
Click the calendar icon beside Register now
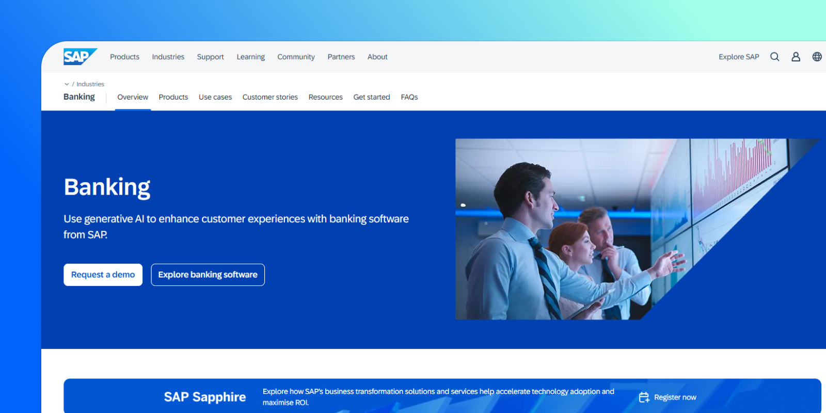(644, 397)
